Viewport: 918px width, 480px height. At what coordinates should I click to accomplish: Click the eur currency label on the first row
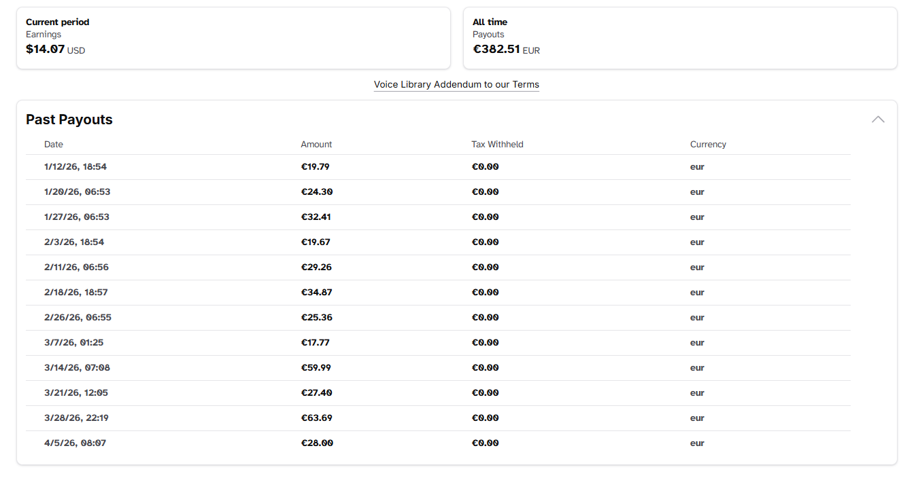pyautogui.click(x=696, y=166)
